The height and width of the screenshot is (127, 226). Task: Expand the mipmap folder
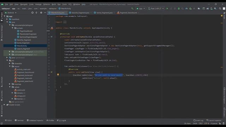[10, 84]
